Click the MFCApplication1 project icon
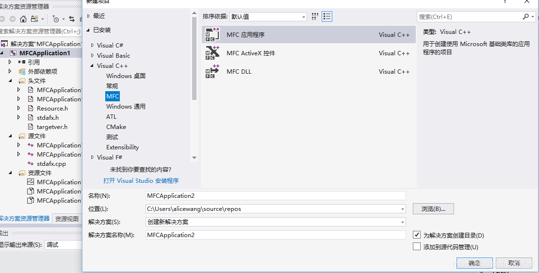The height and width of the screenshot is (273, 539). 13,53
